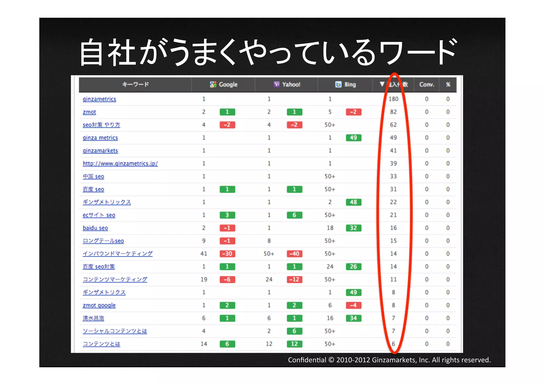Click Google rank 9 for ロングテールseo
This screenshot has width=545, height=385.
204,241
